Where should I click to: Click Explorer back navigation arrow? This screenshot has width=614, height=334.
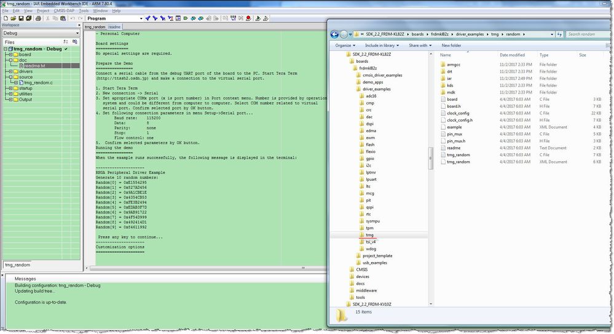click(x=334, y=34)
